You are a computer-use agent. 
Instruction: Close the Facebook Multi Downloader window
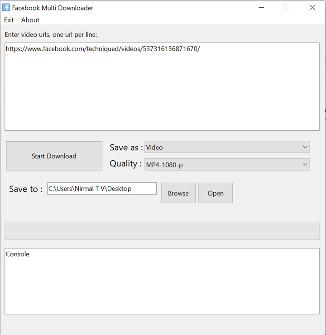pos(312,8)
